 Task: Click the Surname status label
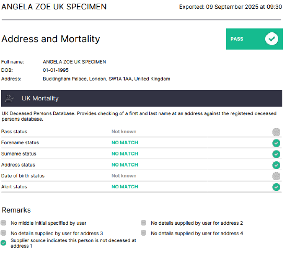click(19, 153)
